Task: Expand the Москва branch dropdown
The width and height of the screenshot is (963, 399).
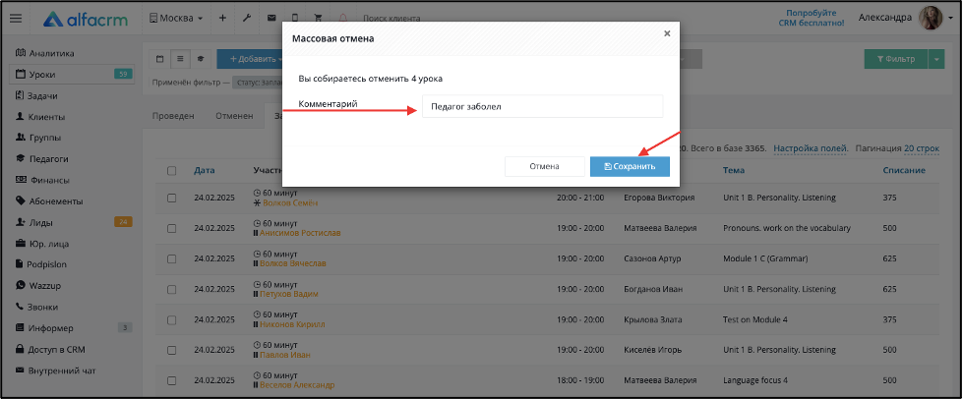Action: click(x=176, y=19)
